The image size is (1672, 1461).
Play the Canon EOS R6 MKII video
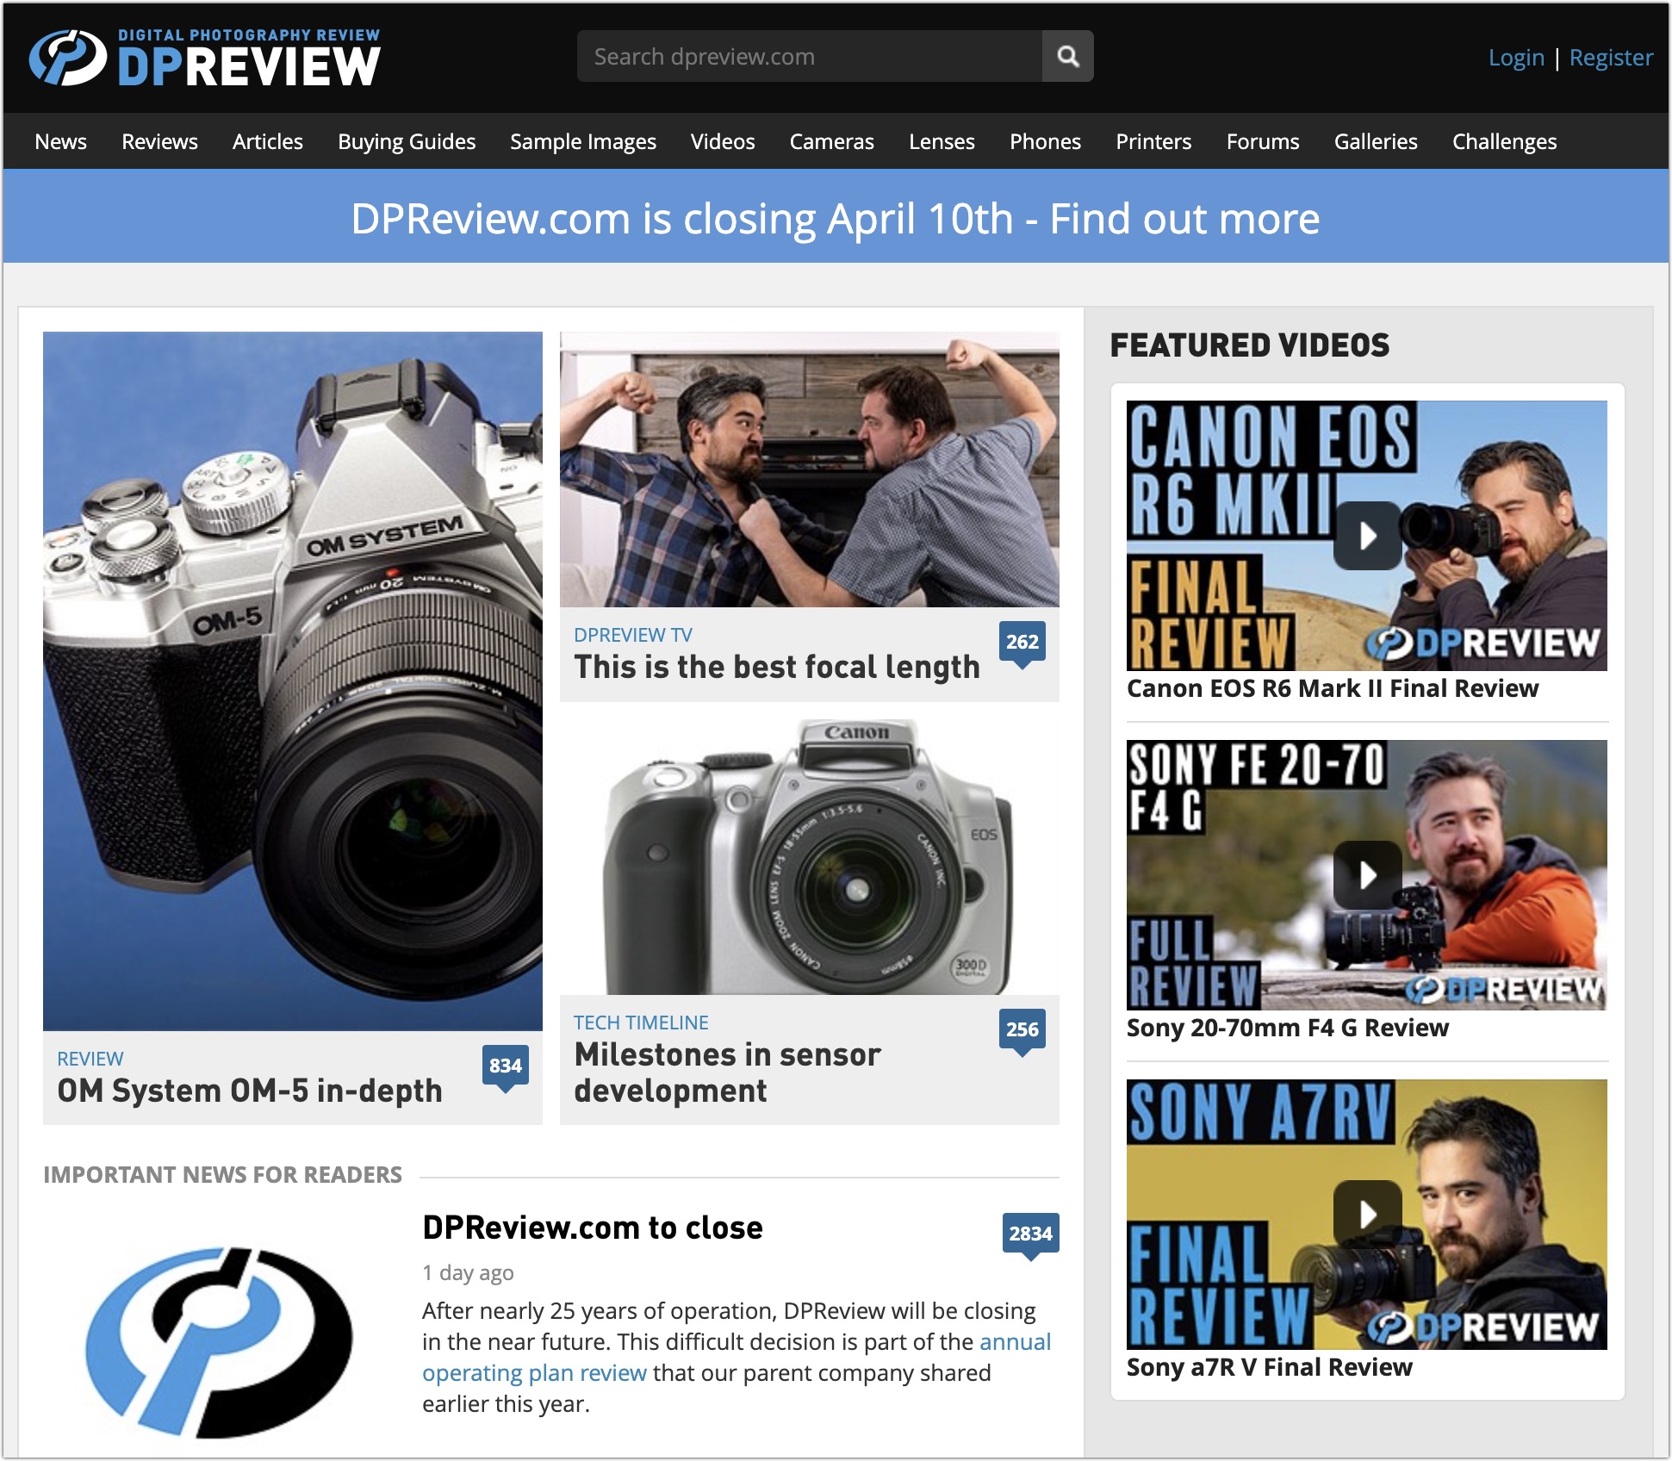coord(1367,536)
